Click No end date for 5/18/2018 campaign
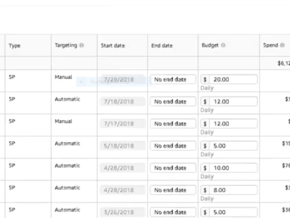The height and width of the screenshot is (218, 290). click(x=173, y=146)
